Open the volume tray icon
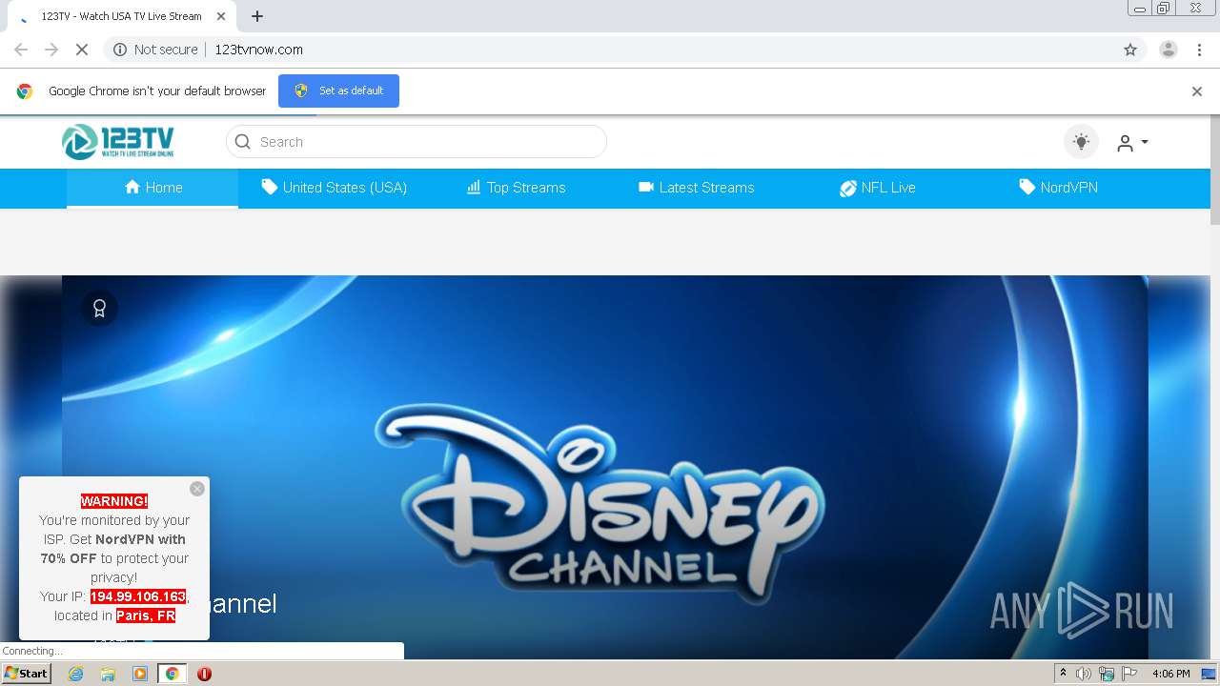 tap(1085, 674)
